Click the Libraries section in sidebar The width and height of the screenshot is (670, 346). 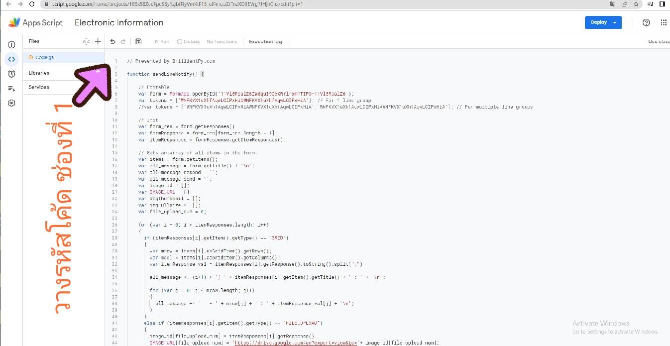pos(39,73)
